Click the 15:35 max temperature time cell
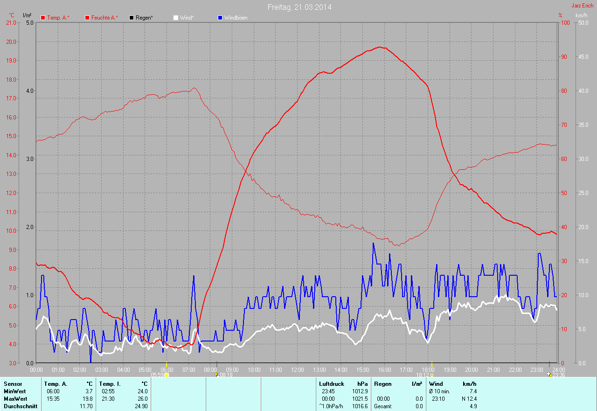 [53, 399]
